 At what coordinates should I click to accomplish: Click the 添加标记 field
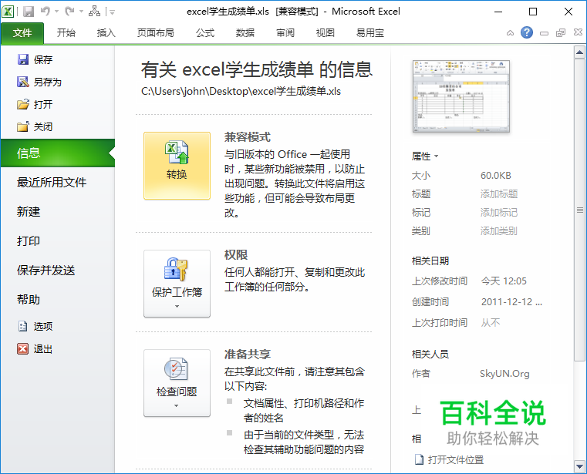pos(498,213)
